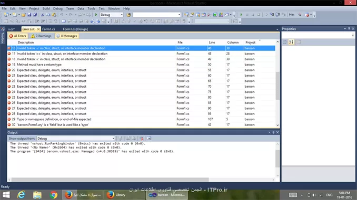Click the Undo arrow icon
This screenshot has height=200, width=357.
click(x=62, y=15)
